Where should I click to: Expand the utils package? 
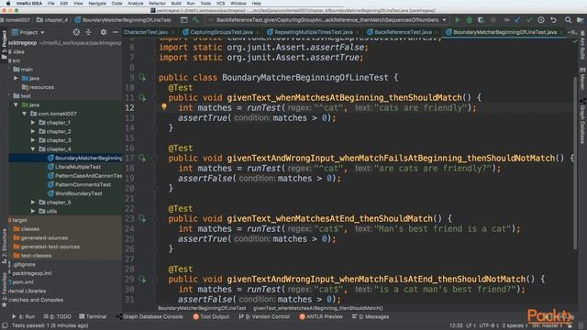[33, 211]
